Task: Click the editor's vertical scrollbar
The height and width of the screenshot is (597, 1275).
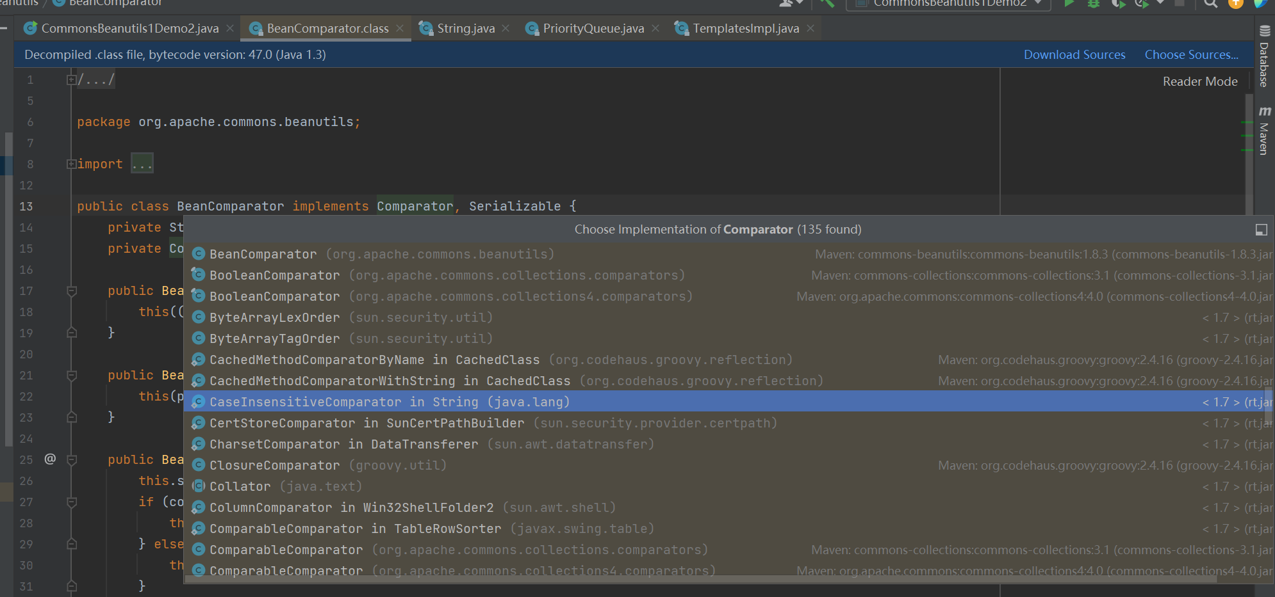Action: click(x=1249, y=154)
